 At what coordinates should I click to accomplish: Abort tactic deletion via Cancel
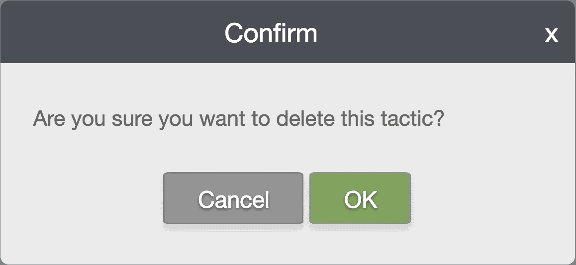tap(233, 199)
